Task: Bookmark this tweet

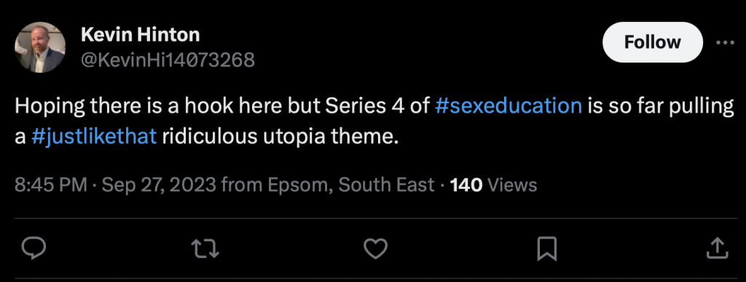Action: pyautogui.click(x=546, y=249)
